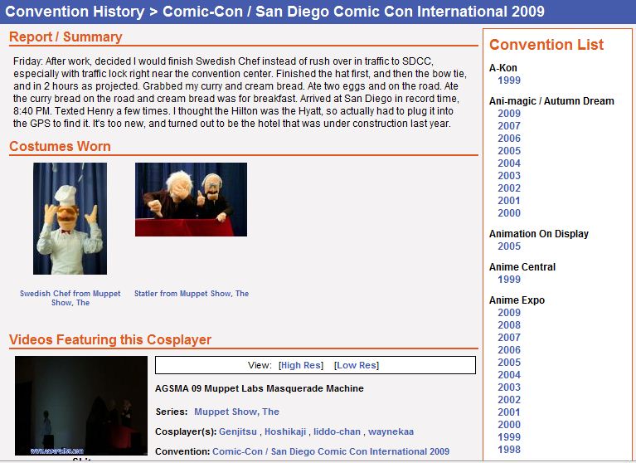
Task: Click the 'Costumes Worn' heading
Action: point(60,146)
